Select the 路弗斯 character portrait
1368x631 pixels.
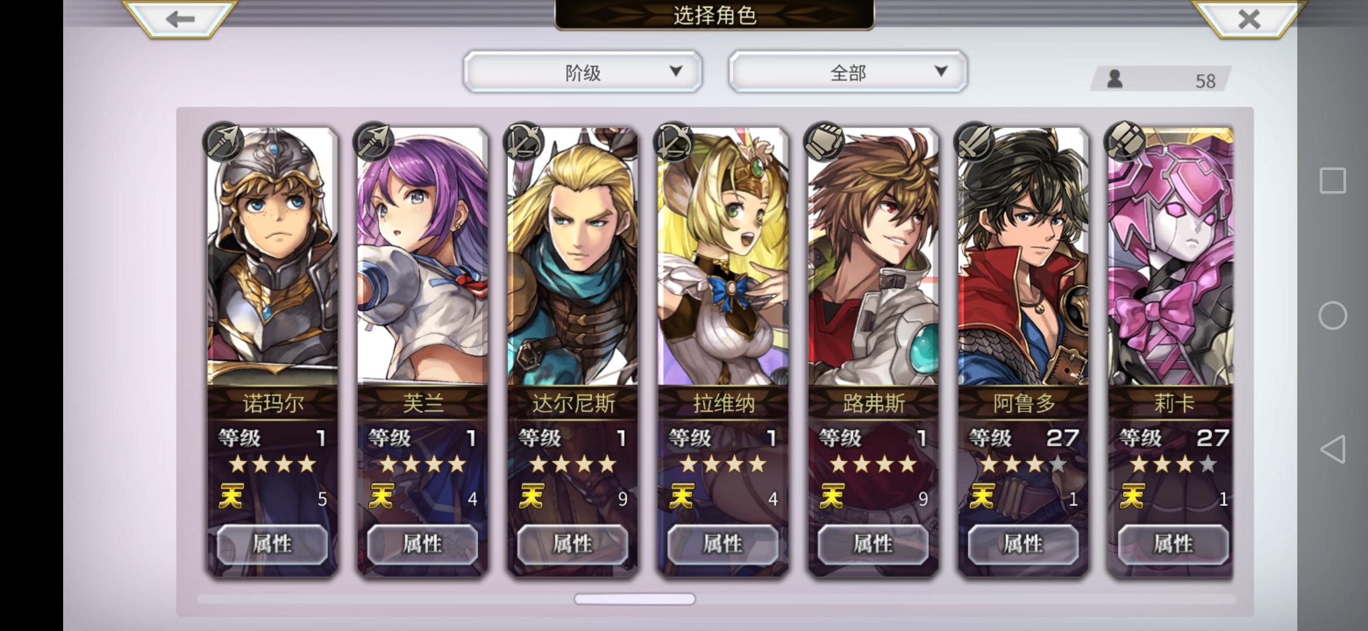coord(873,257)
